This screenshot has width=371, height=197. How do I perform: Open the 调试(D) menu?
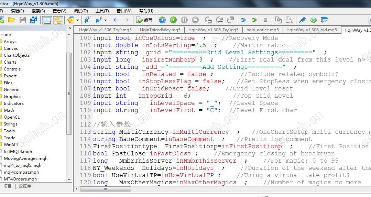(x=81, y=11)
